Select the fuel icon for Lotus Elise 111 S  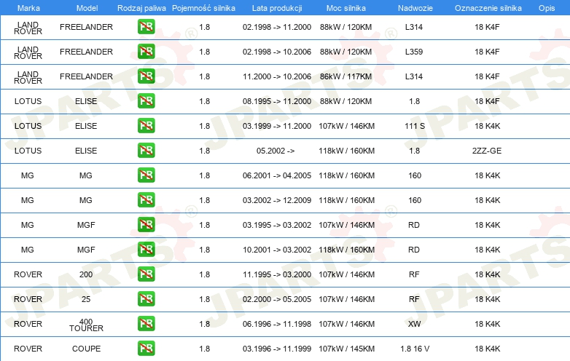click(x=146, y=126)
